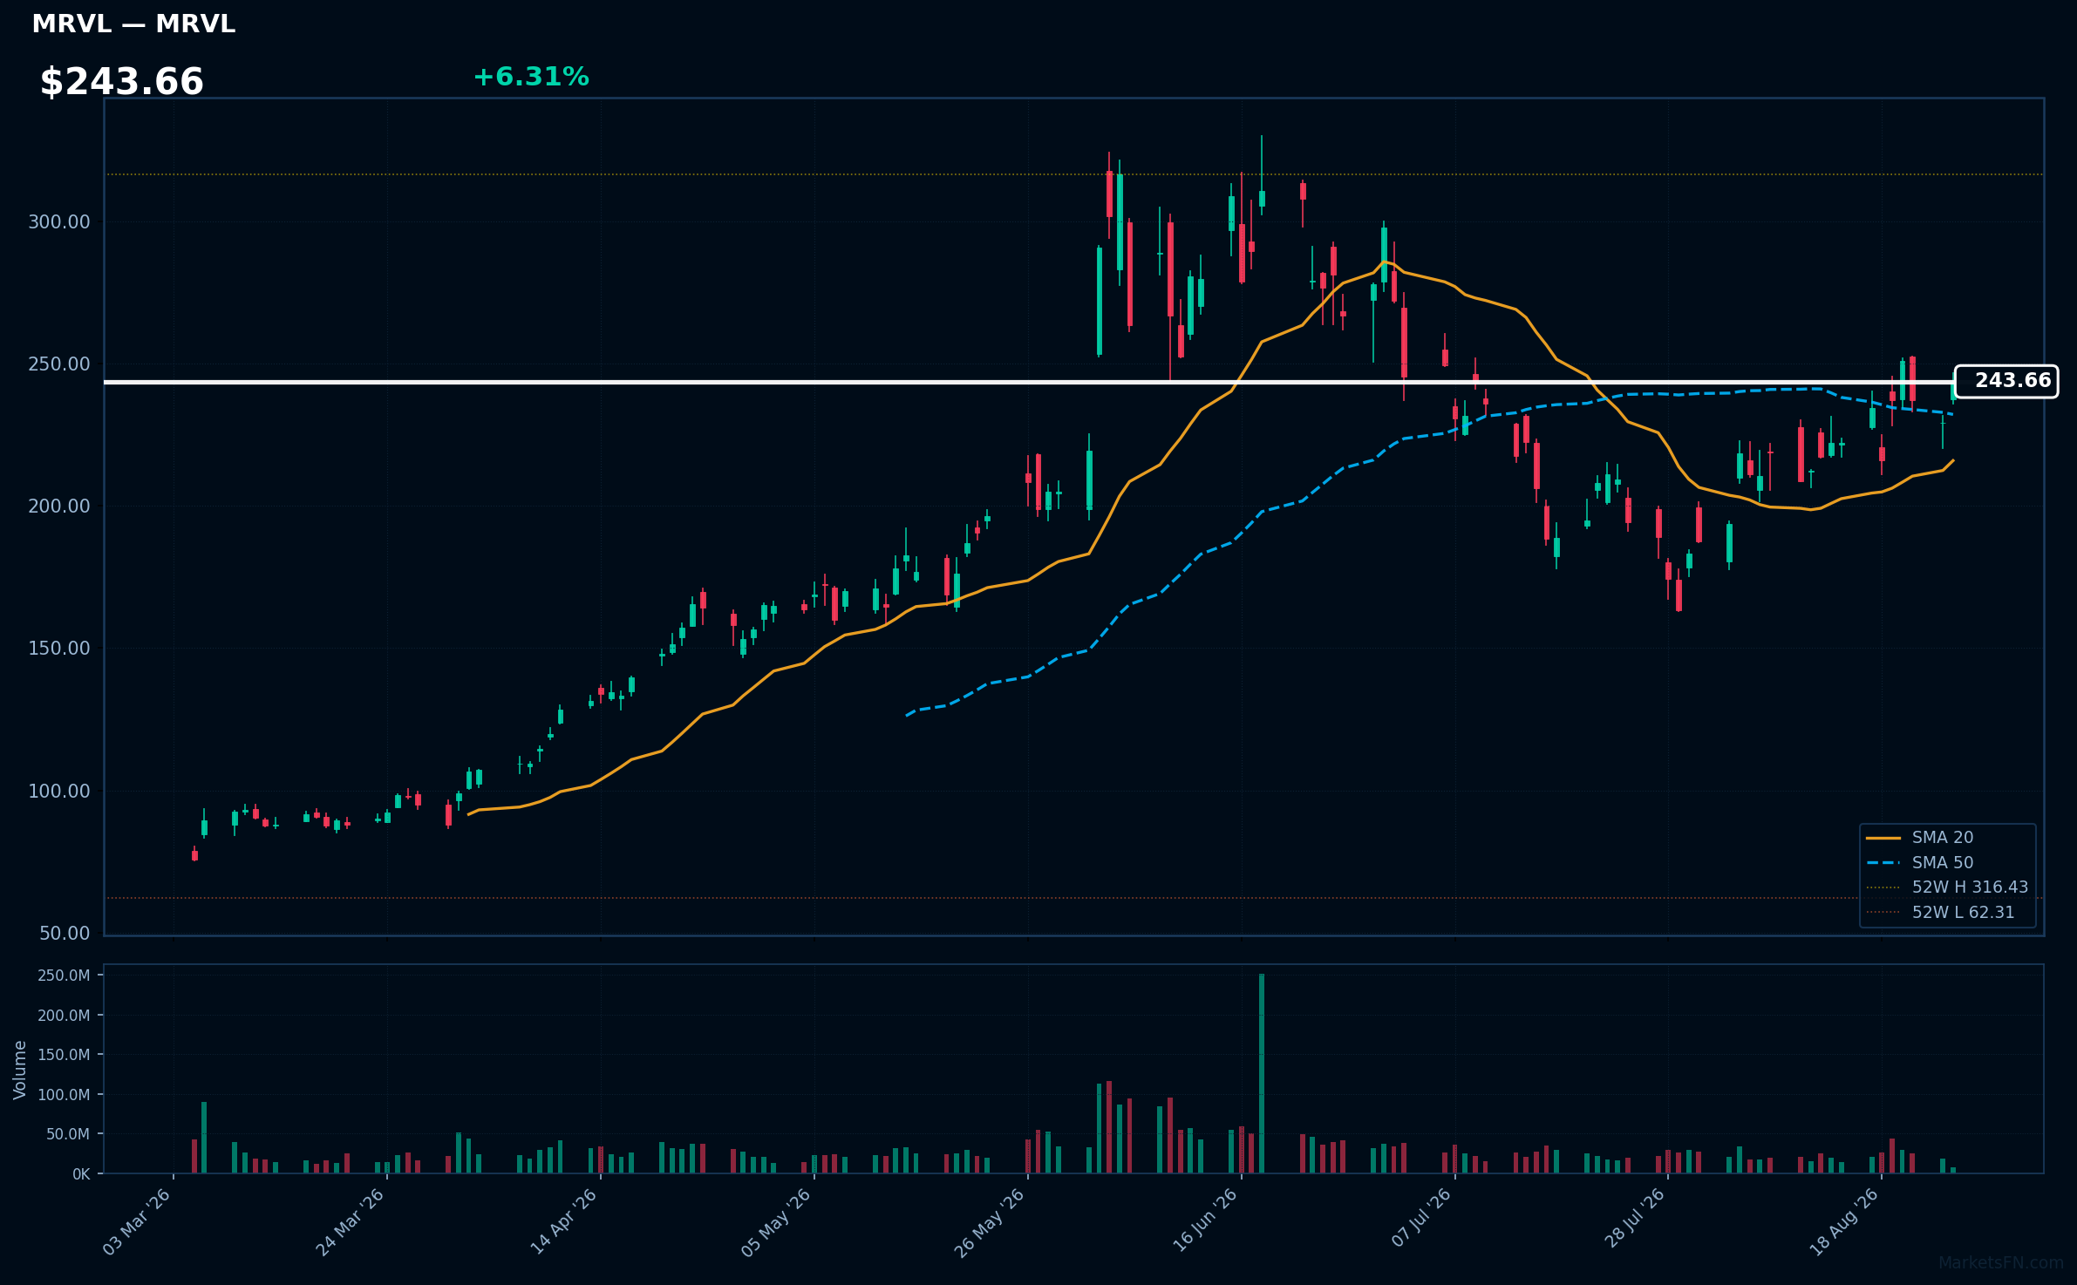Click the 300.00 price axis label
Screen dimensions: 2077x1285
59,222
